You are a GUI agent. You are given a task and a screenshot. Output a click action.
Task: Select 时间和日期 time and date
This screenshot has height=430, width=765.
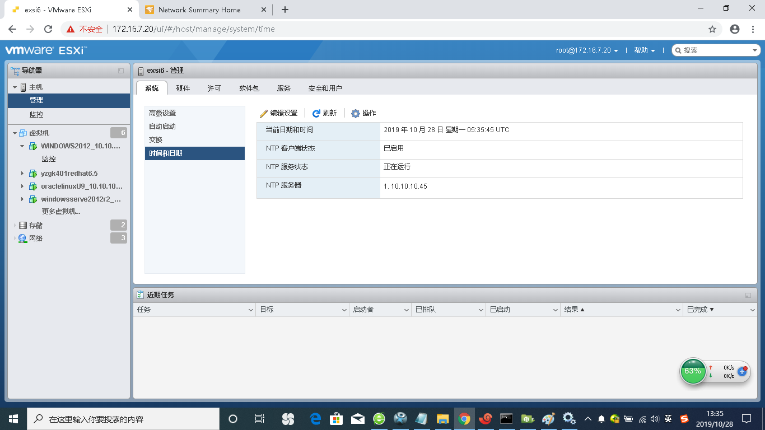pos(195,153)
